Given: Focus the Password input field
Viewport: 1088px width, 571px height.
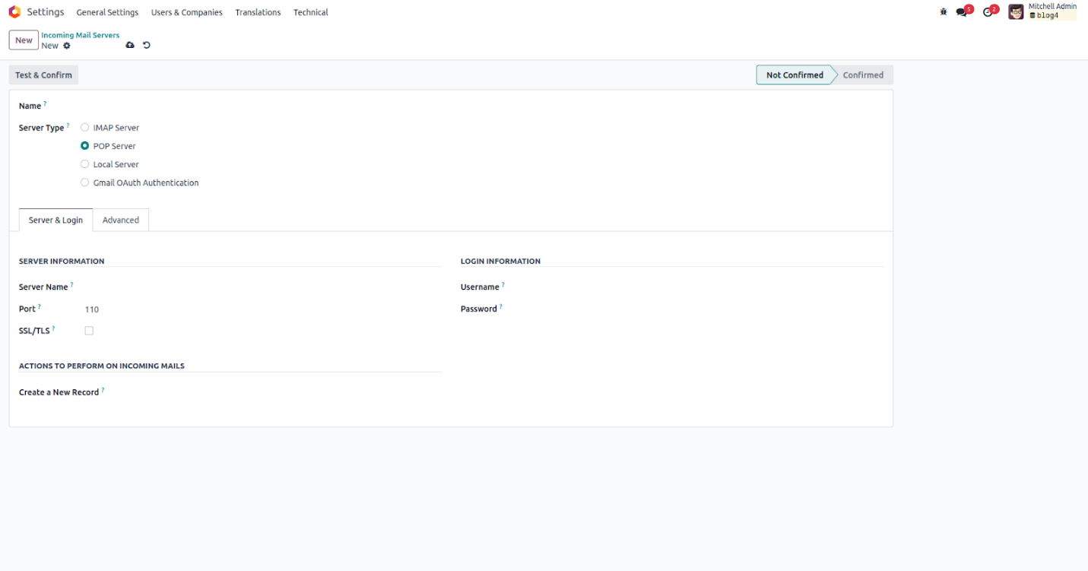Looking at the screenshot, I should tap(700, 309).
